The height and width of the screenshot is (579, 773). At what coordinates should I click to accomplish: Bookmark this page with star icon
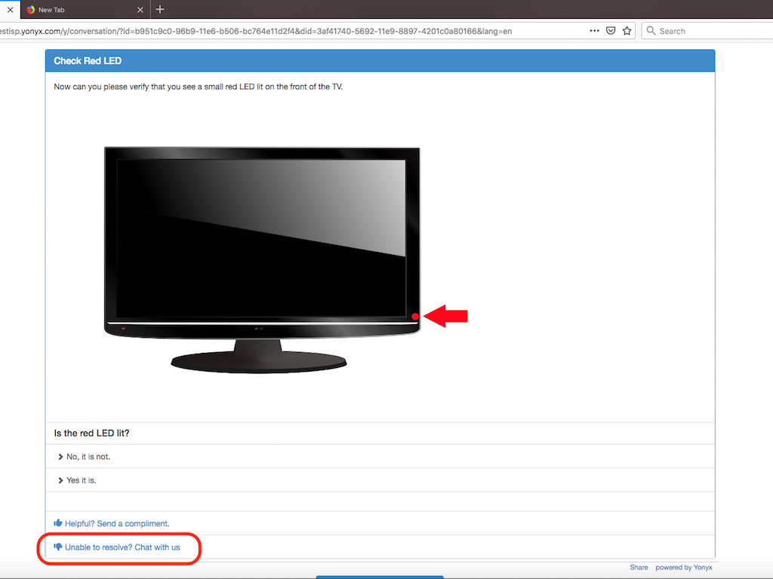point(627,30)
